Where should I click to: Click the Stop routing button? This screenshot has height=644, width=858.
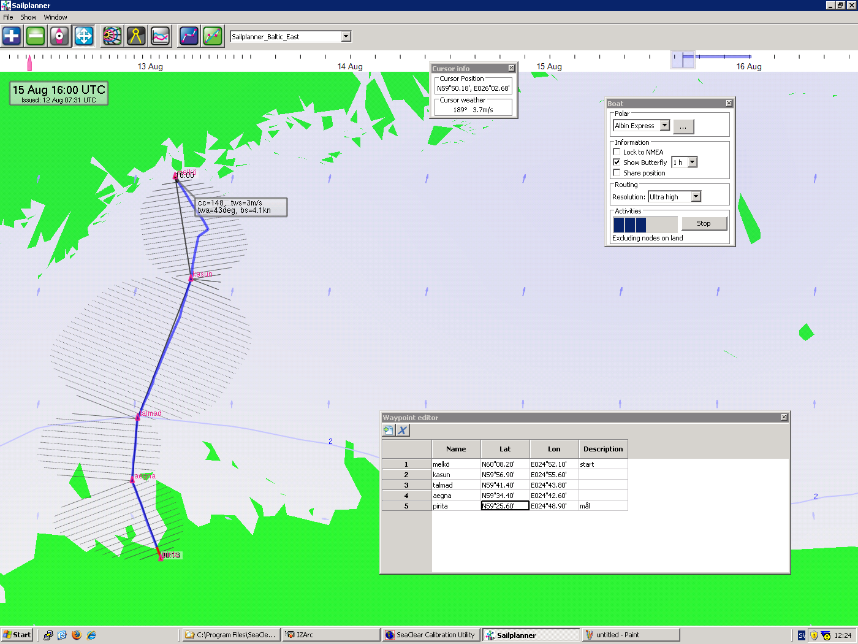704,223
